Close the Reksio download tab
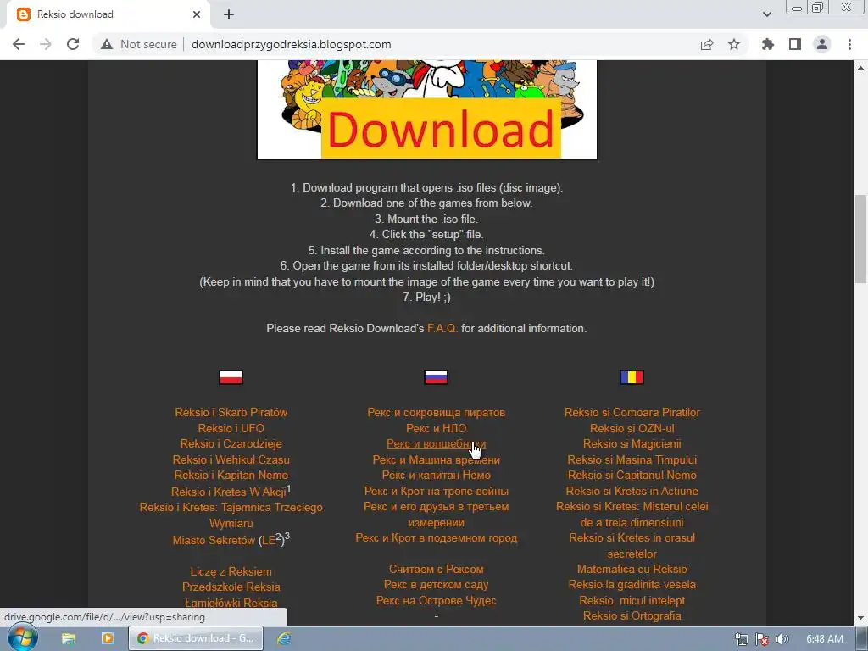868x651 pixels. (x=197, y=14)
